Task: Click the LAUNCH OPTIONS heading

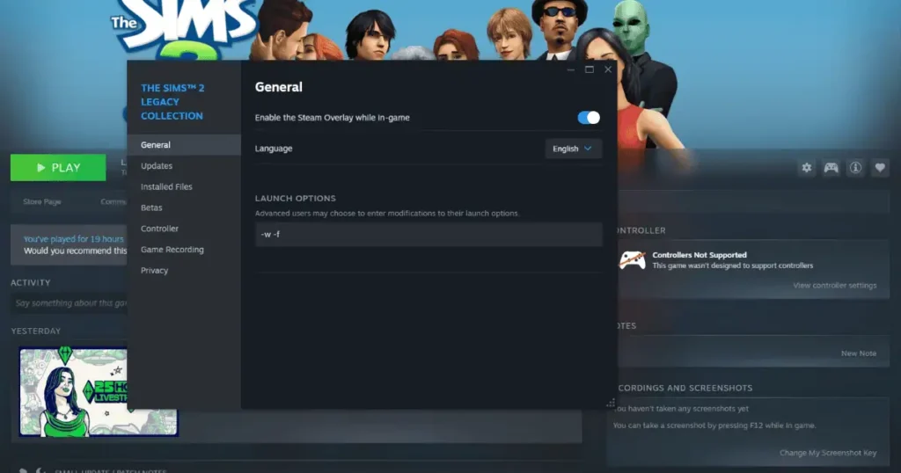Action: point(296,198)
